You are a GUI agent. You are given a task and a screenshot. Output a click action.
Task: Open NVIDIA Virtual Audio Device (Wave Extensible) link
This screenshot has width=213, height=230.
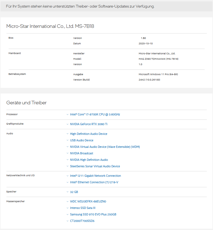pyautogui.click(x=105, y=147)
